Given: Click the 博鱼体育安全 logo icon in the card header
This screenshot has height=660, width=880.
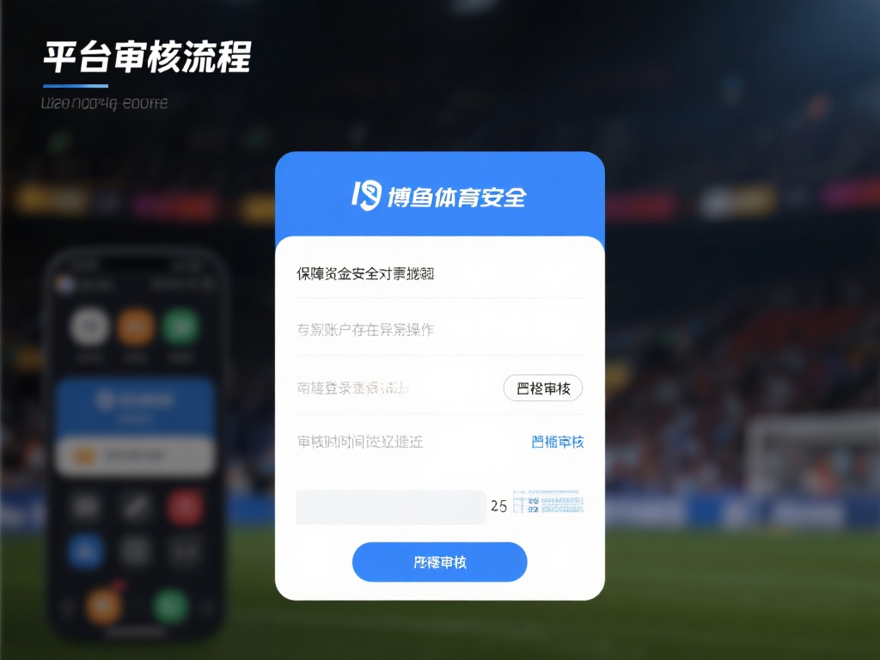Looking at the screenshot, I should coord(366,196).
